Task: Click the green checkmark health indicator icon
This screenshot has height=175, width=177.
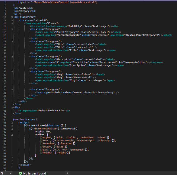Action: (x=21, y=173)
